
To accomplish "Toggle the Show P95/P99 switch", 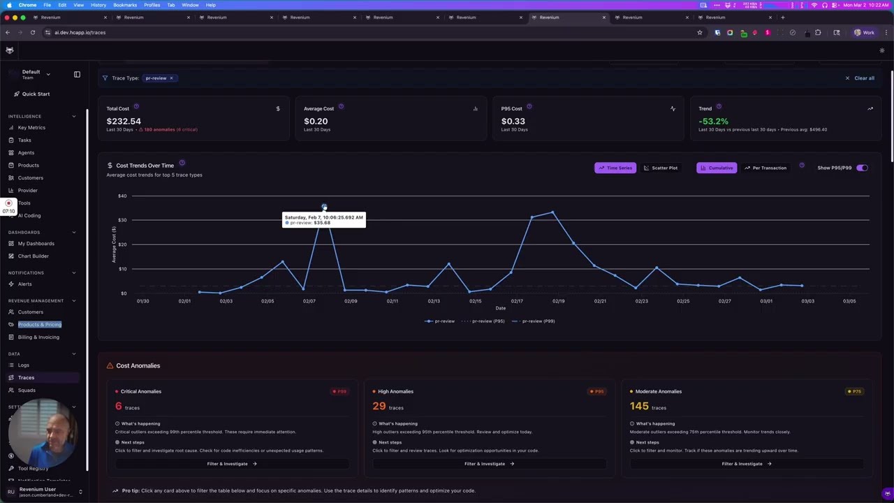I will click(x=862, y=168).
